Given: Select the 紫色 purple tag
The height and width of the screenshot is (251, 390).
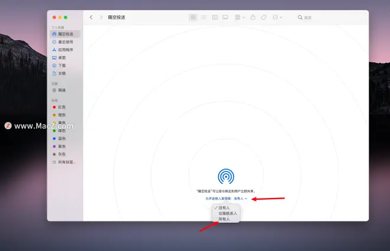Looking at the screenshot, I should coord(65,146).
